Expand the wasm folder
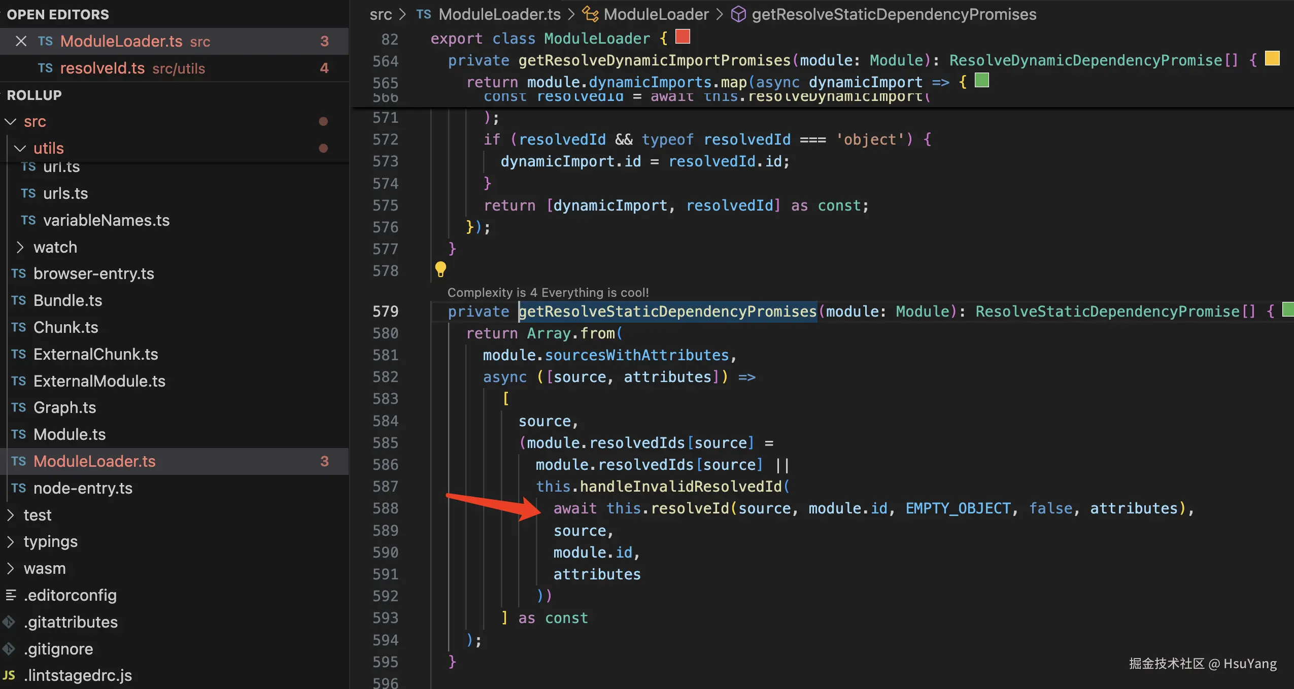Image resolution: width=1294 pixels, height=689 pixels. coord(11,568)
